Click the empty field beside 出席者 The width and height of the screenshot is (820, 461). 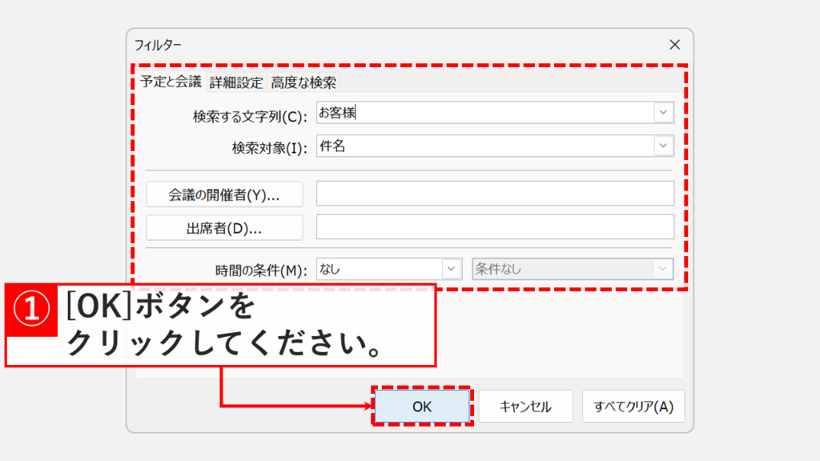point(494,227)
